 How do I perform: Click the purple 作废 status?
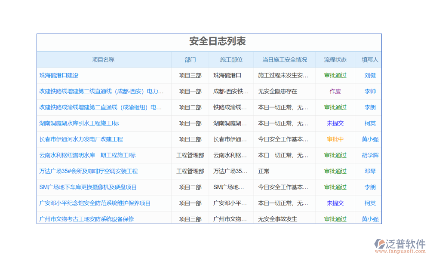(x=335, y=91)
